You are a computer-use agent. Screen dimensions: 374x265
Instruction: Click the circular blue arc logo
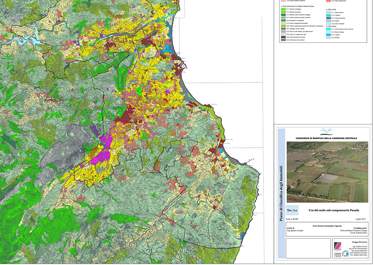(x=345, y=253)
